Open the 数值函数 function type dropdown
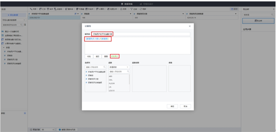276x132 pixels. [119, 67]
